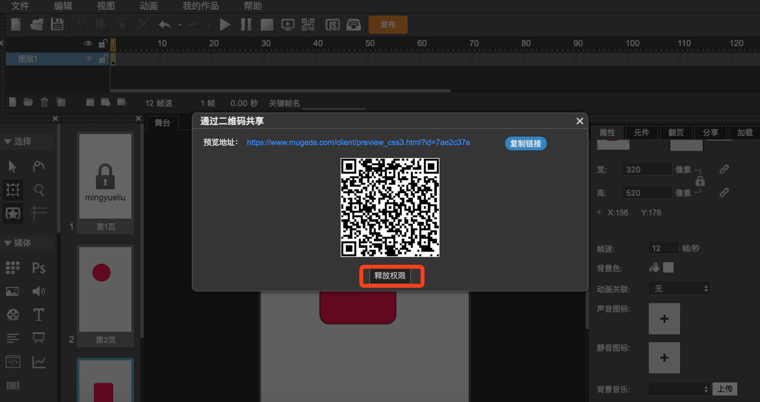Click the film reel video icon
The height and width of the screenshot is (402, 760).
coord(13,315)
